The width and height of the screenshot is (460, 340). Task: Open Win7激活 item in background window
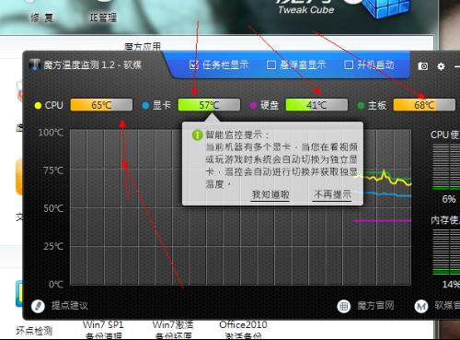tap(173, 330)
